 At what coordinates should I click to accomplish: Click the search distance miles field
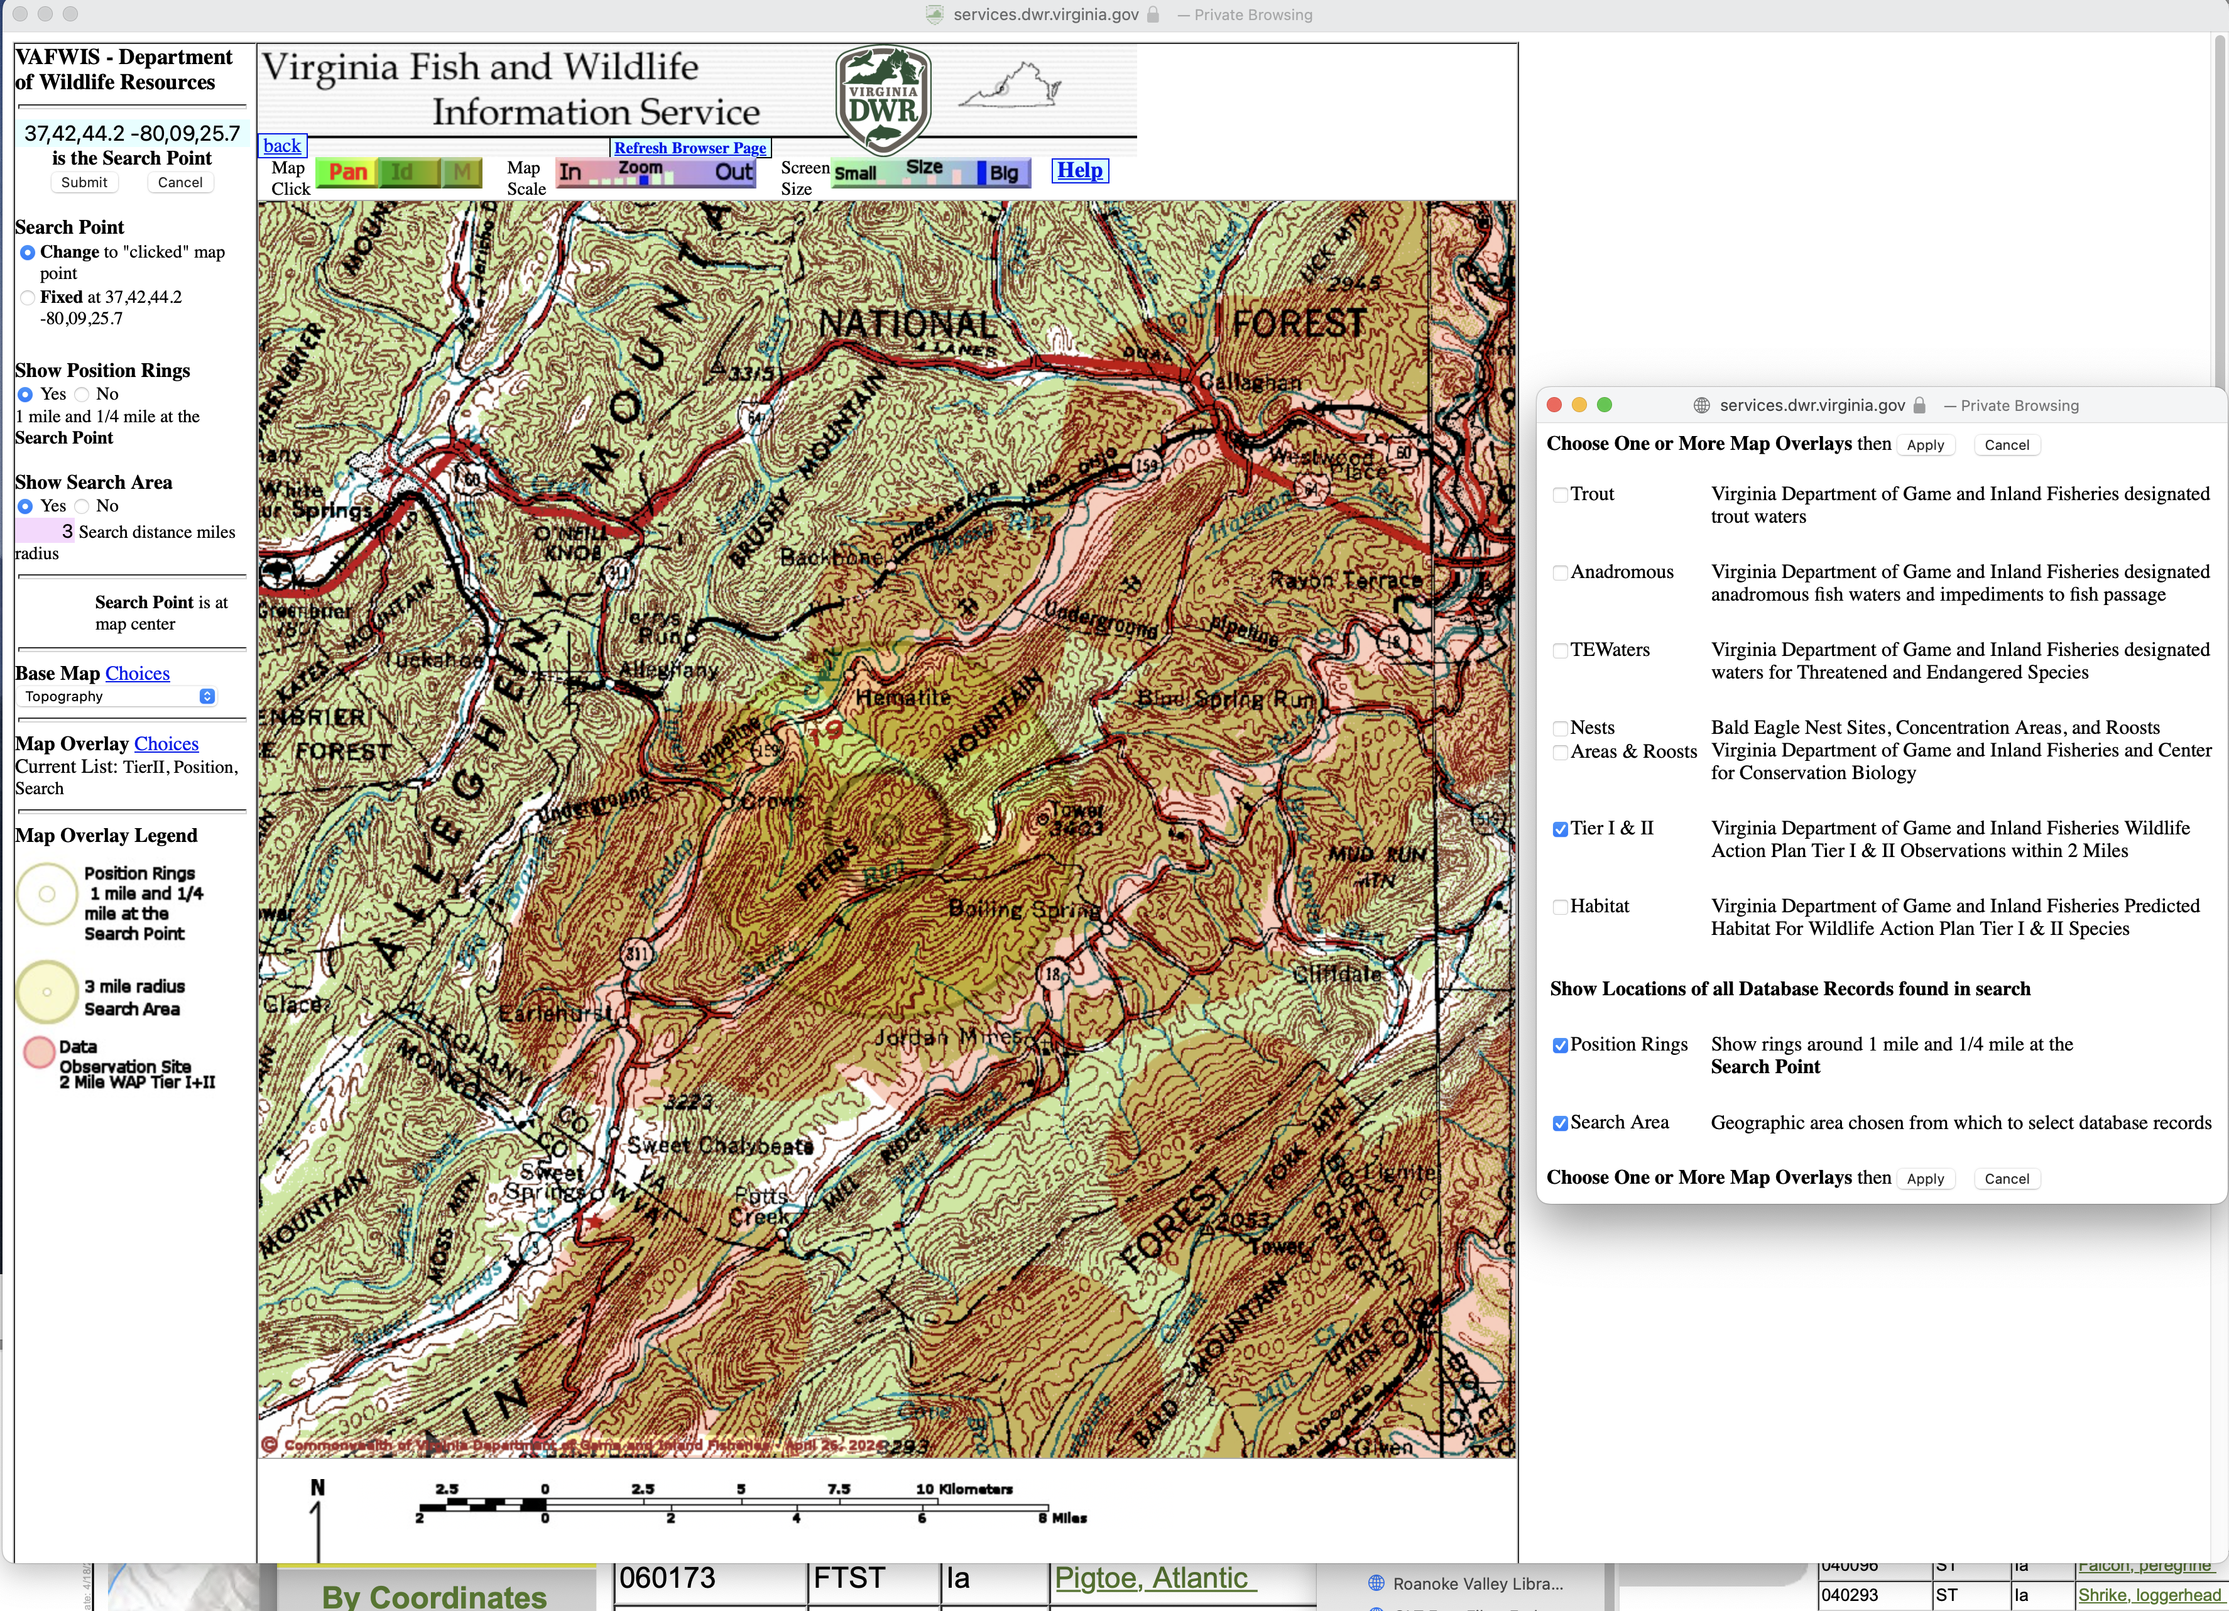(x=45, y=532)
